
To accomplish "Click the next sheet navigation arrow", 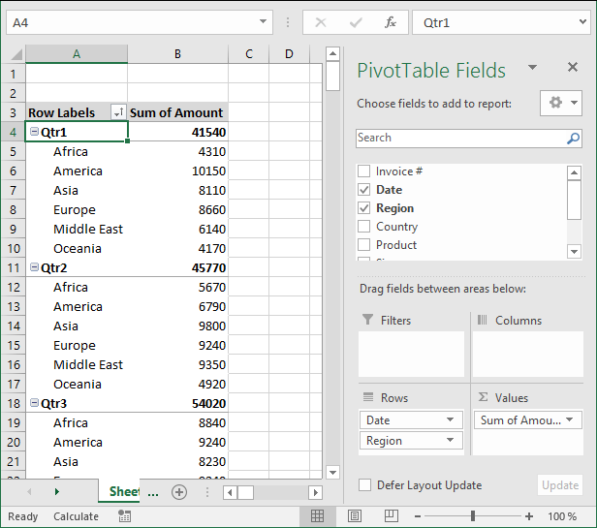I will [57, 492].
